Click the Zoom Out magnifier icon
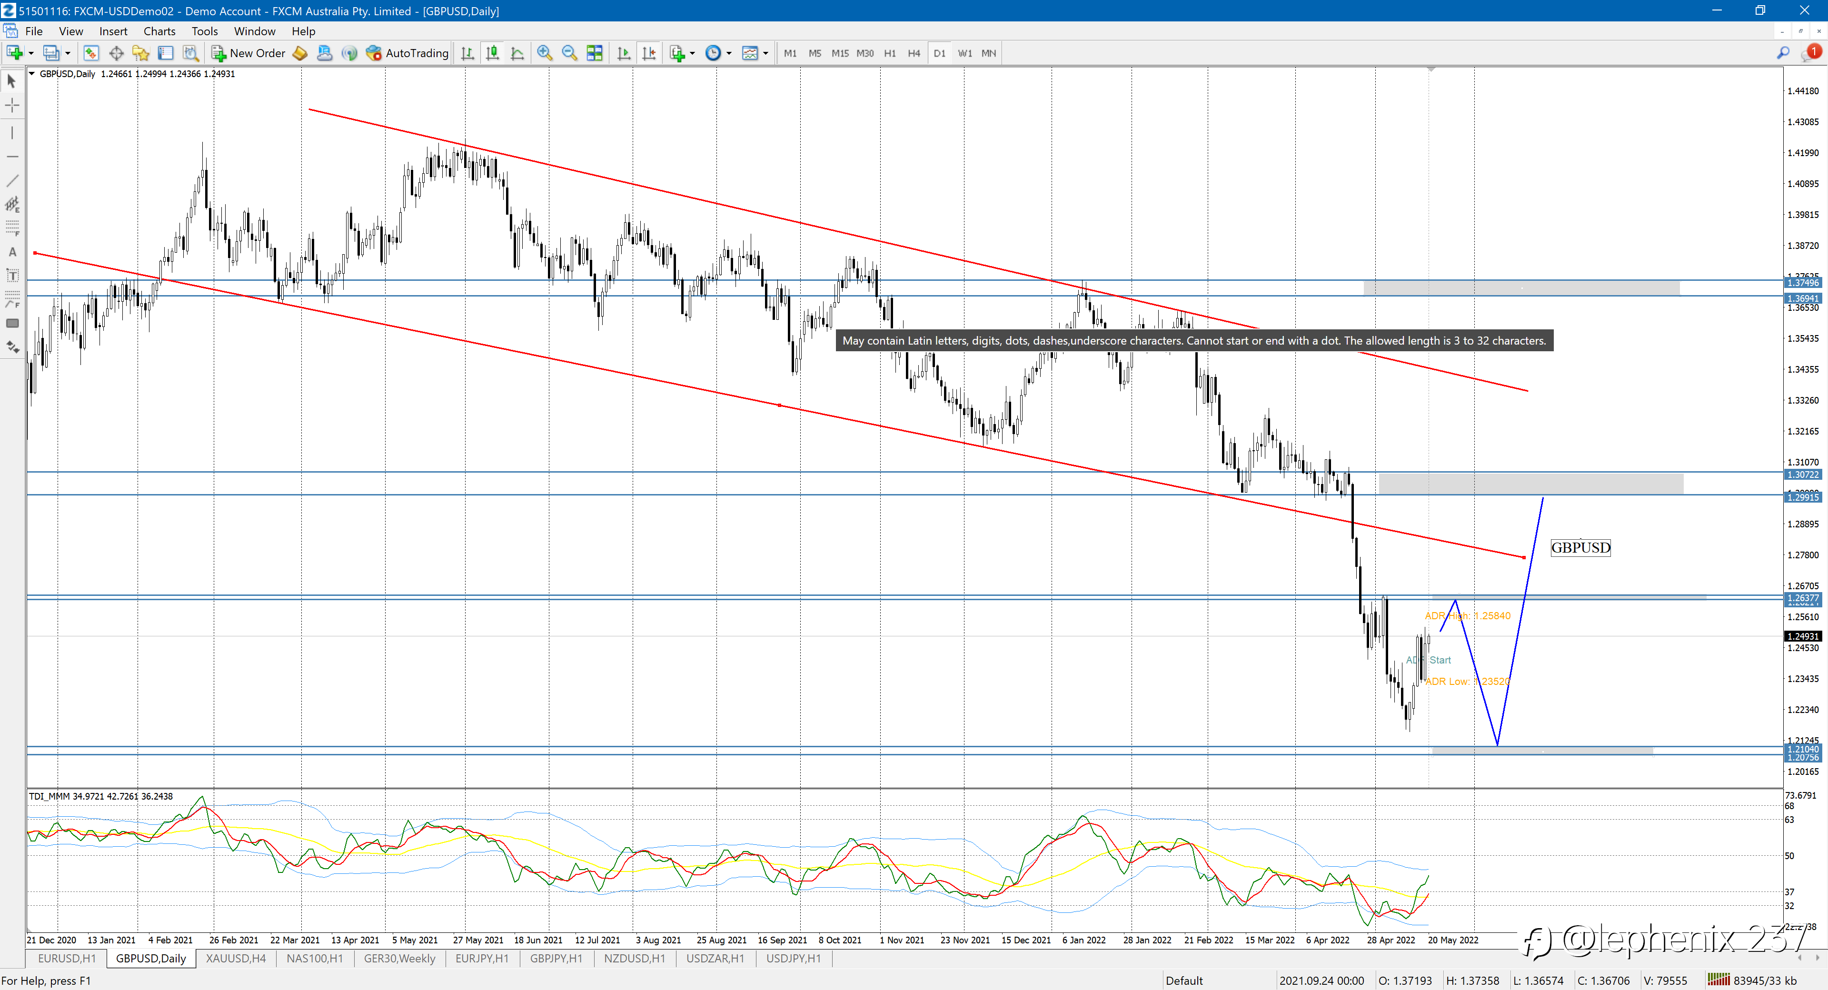The width and height of the screenshot is (1828, 990). click(x=569, y=53)
